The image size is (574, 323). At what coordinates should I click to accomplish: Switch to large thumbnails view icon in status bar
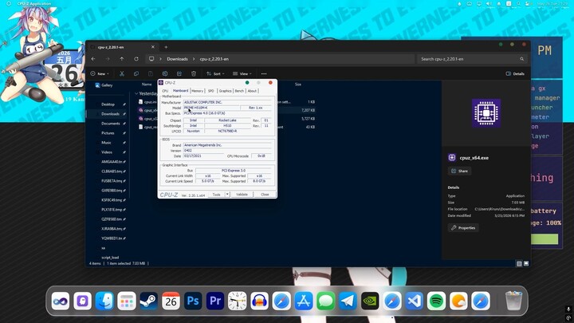526,264
